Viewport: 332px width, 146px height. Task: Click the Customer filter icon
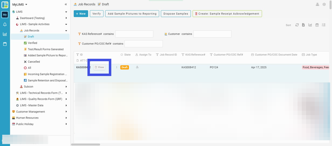coord(166,34)
